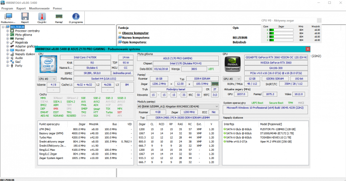Viewport: 346px width, 181px height.
Task: Expand the Audio tree node
Action: (x=7, y=58)
